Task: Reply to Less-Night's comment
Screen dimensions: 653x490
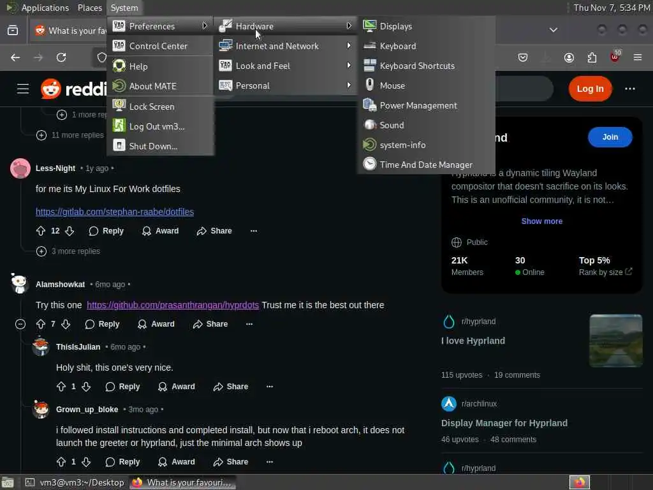Action: [106, 231]
